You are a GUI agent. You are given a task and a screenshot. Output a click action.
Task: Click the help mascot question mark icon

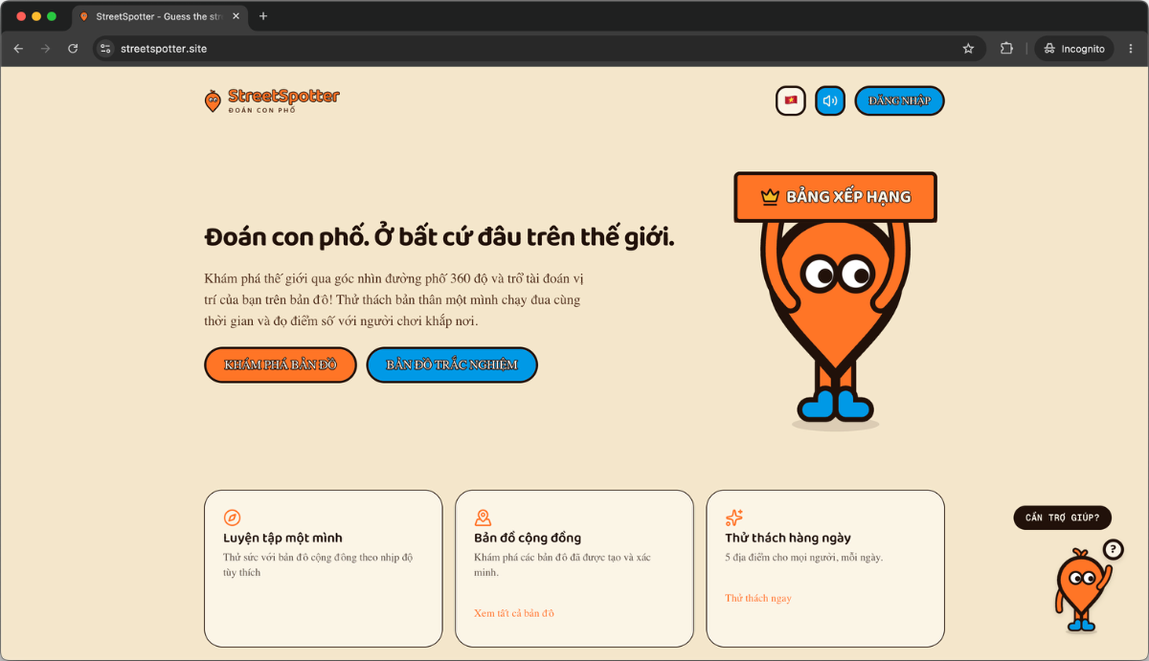coord(1113,549)
